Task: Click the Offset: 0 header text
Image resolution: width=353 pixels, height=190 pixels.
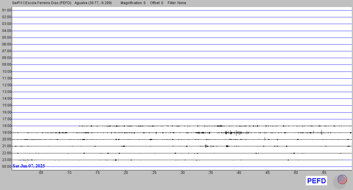Action: (x=156, y=3)
